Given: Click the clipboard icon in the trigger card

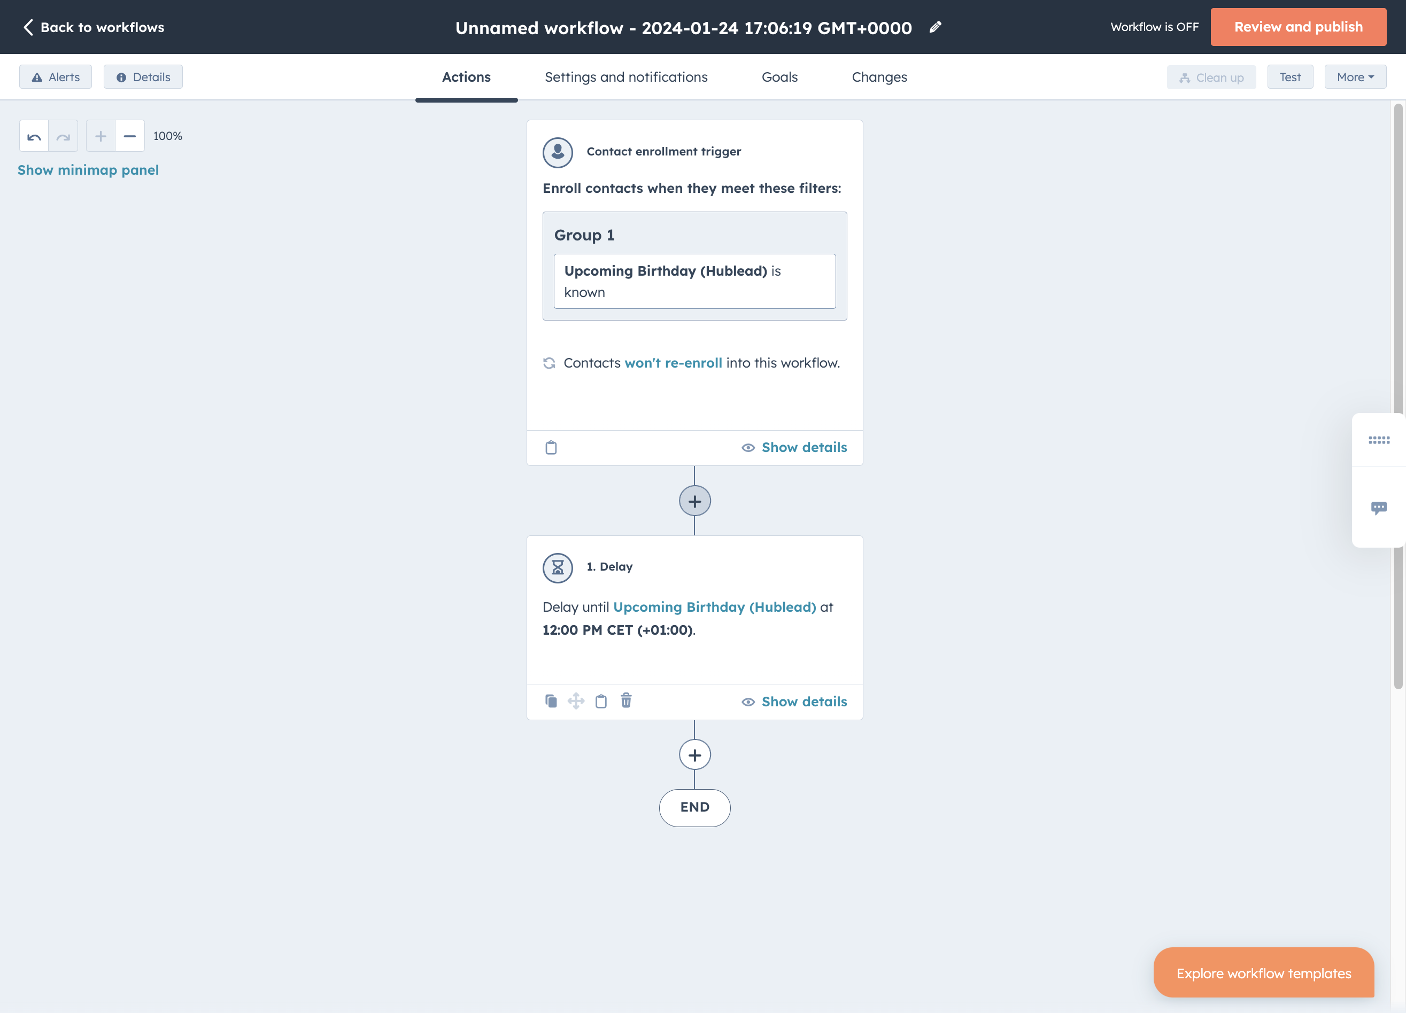Looking at the screenshot, I should click(x=551, y=447).
